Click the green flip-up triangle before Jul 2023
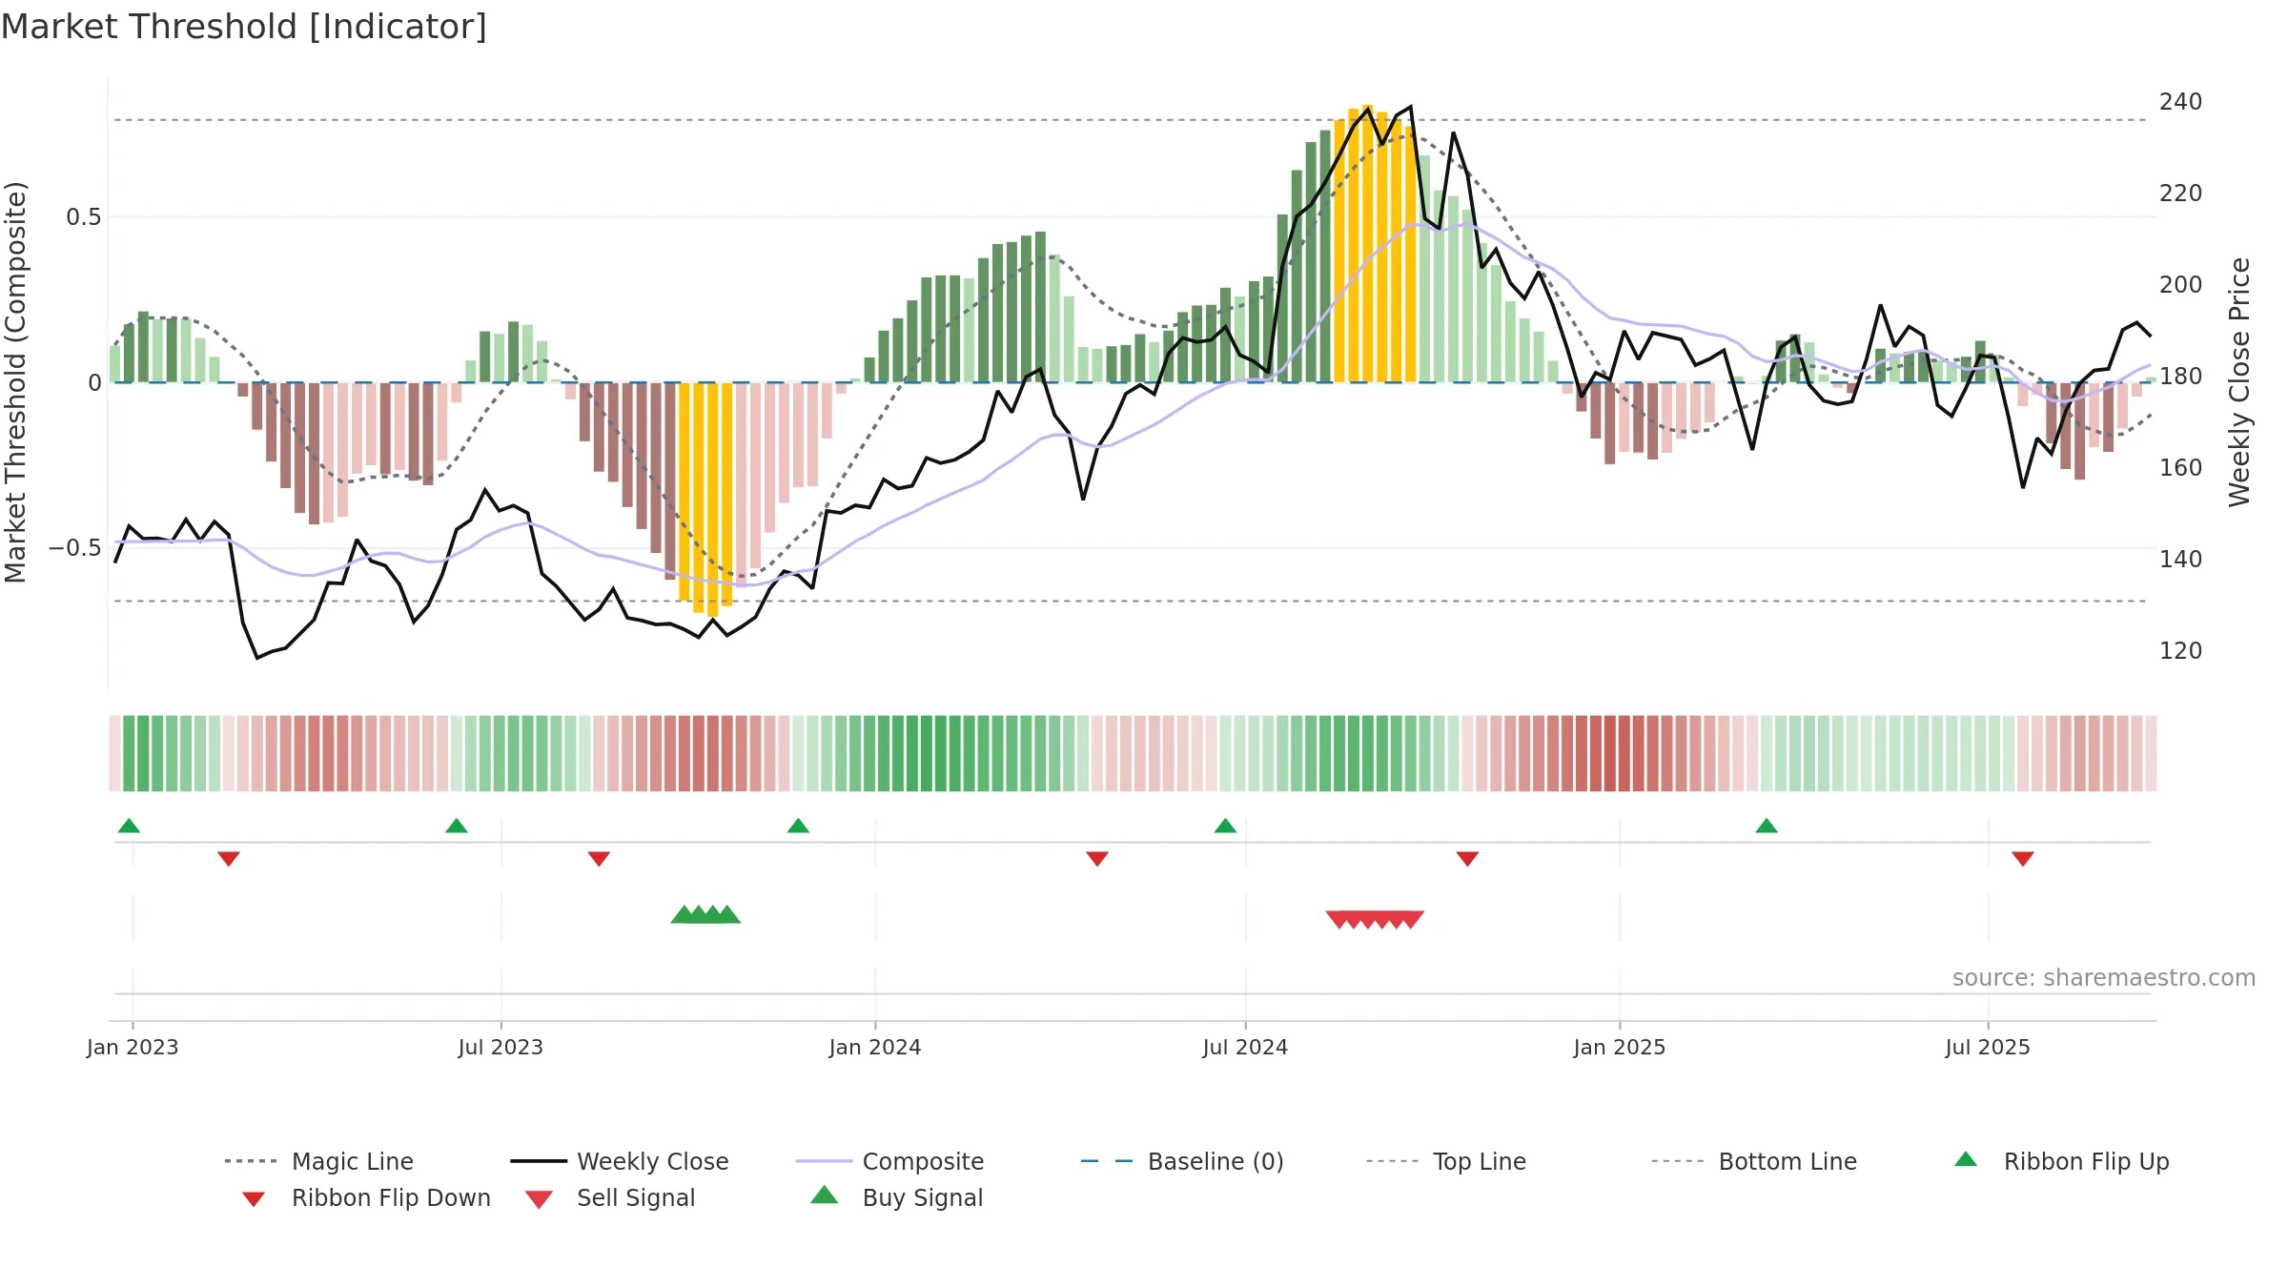2288x1287 pixels. pyautogui.click(x=457, y=826)
